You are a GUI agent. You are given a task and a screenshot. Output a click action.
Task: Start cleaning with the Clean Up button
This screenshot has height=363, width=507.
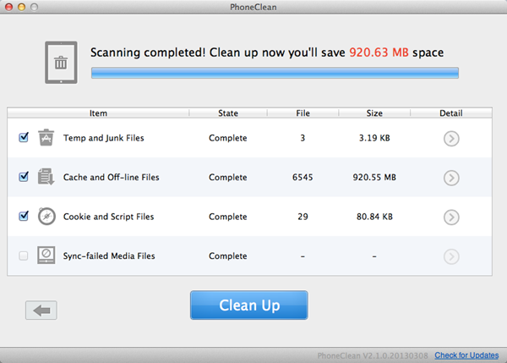[x=249, y=305]
